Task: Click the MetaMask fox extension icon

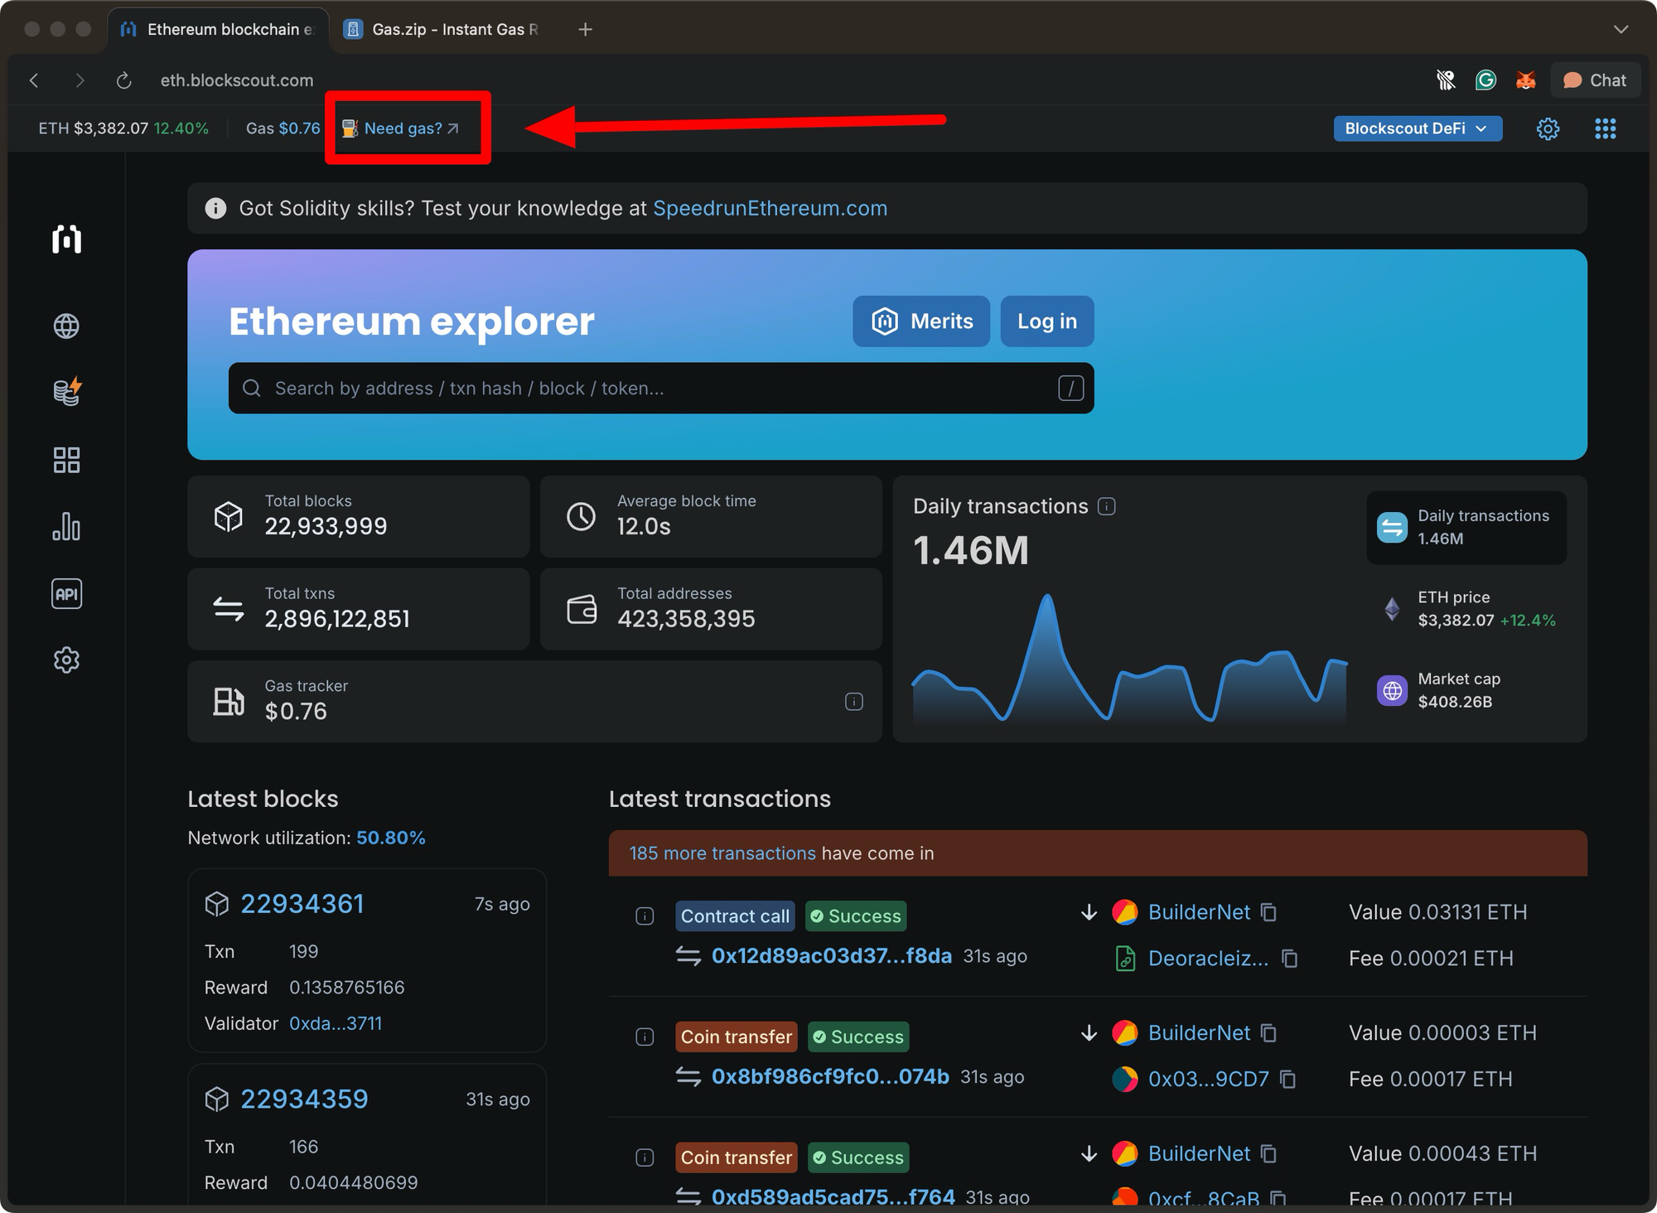Action: click(1526, 80)
